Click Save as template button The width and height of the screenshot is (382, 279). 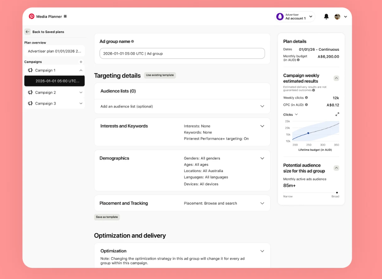(x=107, y=217)
